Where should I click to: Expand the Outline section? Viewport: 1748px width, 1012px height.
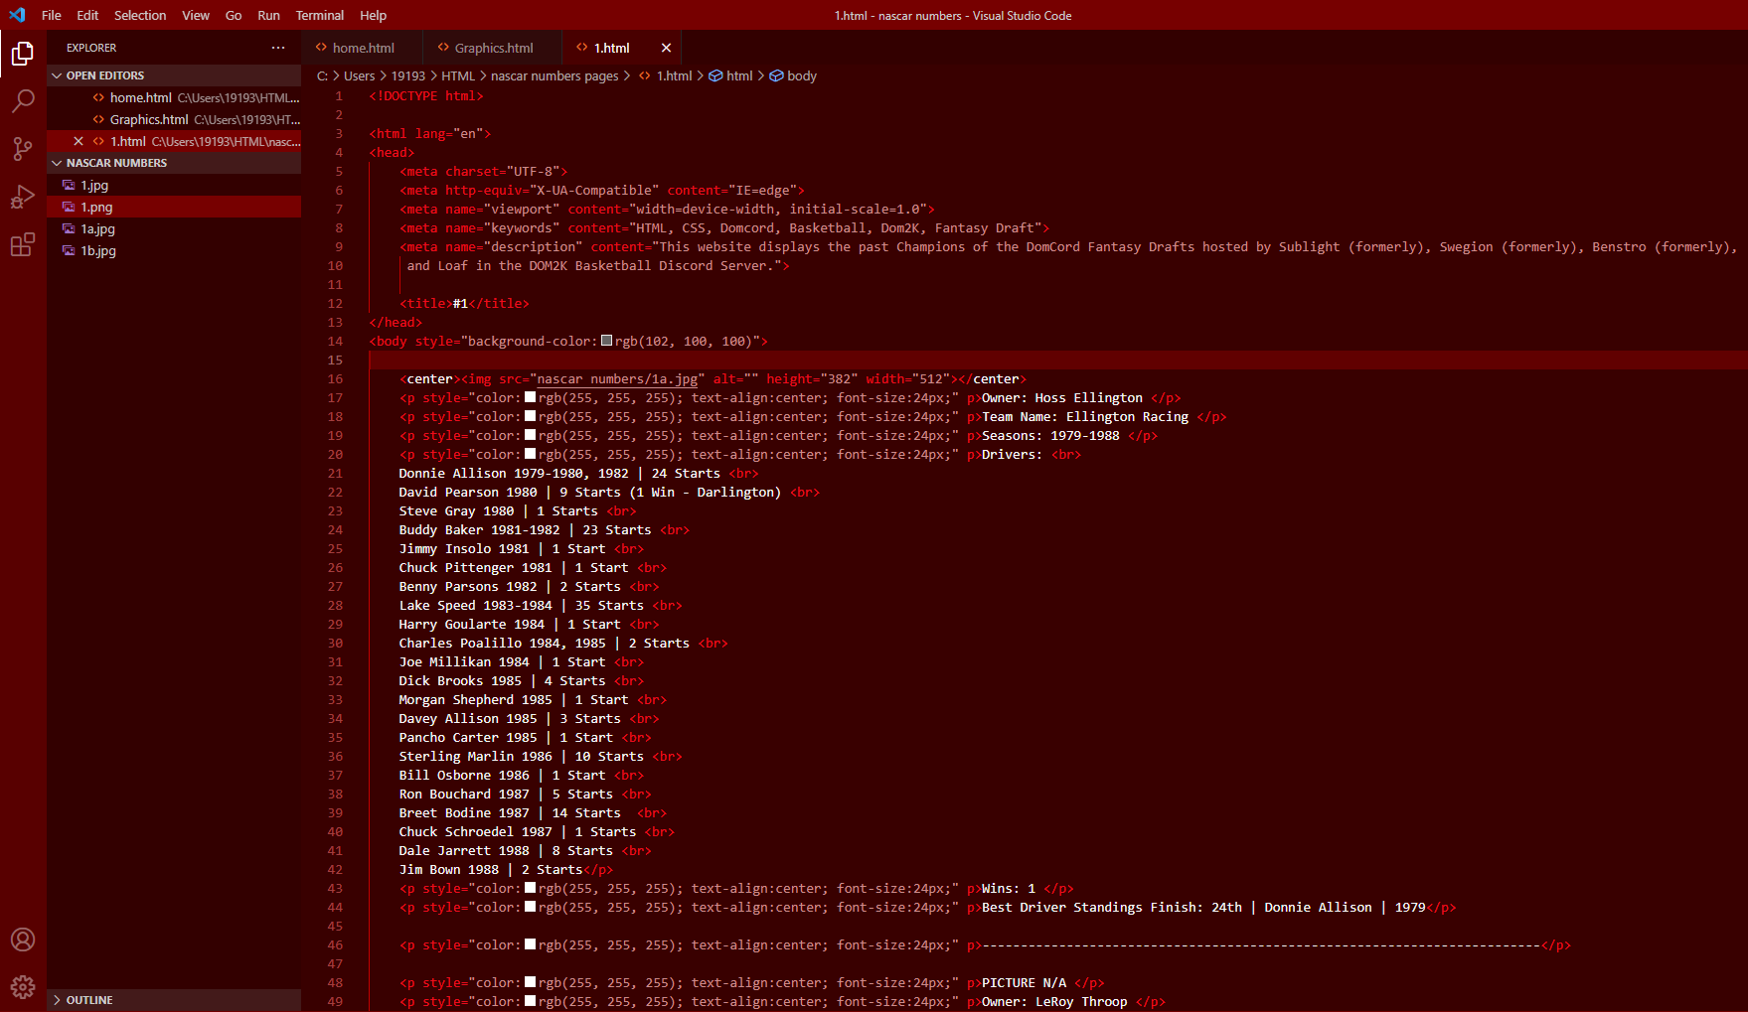pyautogui.click(x=174, y=1000)
